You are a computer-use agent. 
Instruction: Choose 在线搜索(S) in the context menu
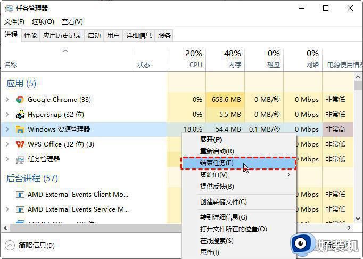point(238,241)
